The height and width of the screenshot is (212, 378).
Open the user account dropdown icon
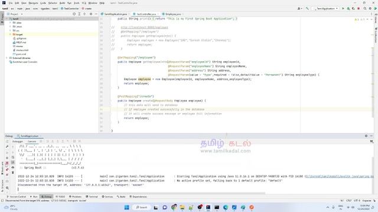click(299, 8)
